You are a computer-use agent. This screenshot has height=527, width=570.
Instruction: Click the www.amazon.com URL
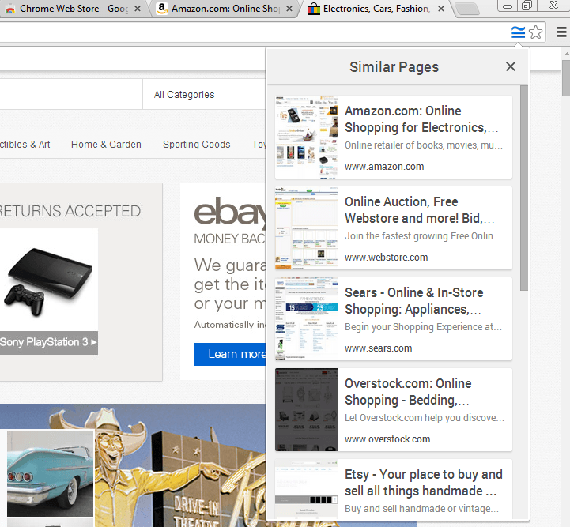(384, 167)
